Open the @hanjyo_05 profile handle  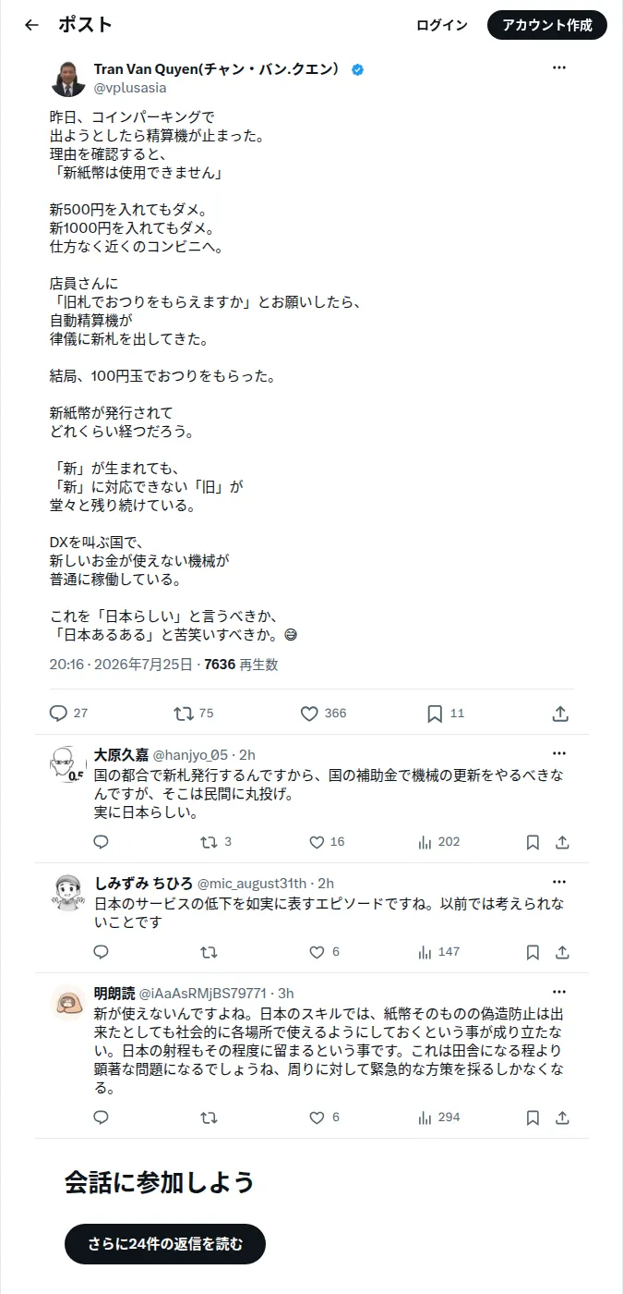click(x=190, y=754)
